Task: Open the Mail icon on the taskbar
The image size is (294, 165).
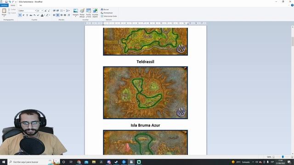Action: 86,162
